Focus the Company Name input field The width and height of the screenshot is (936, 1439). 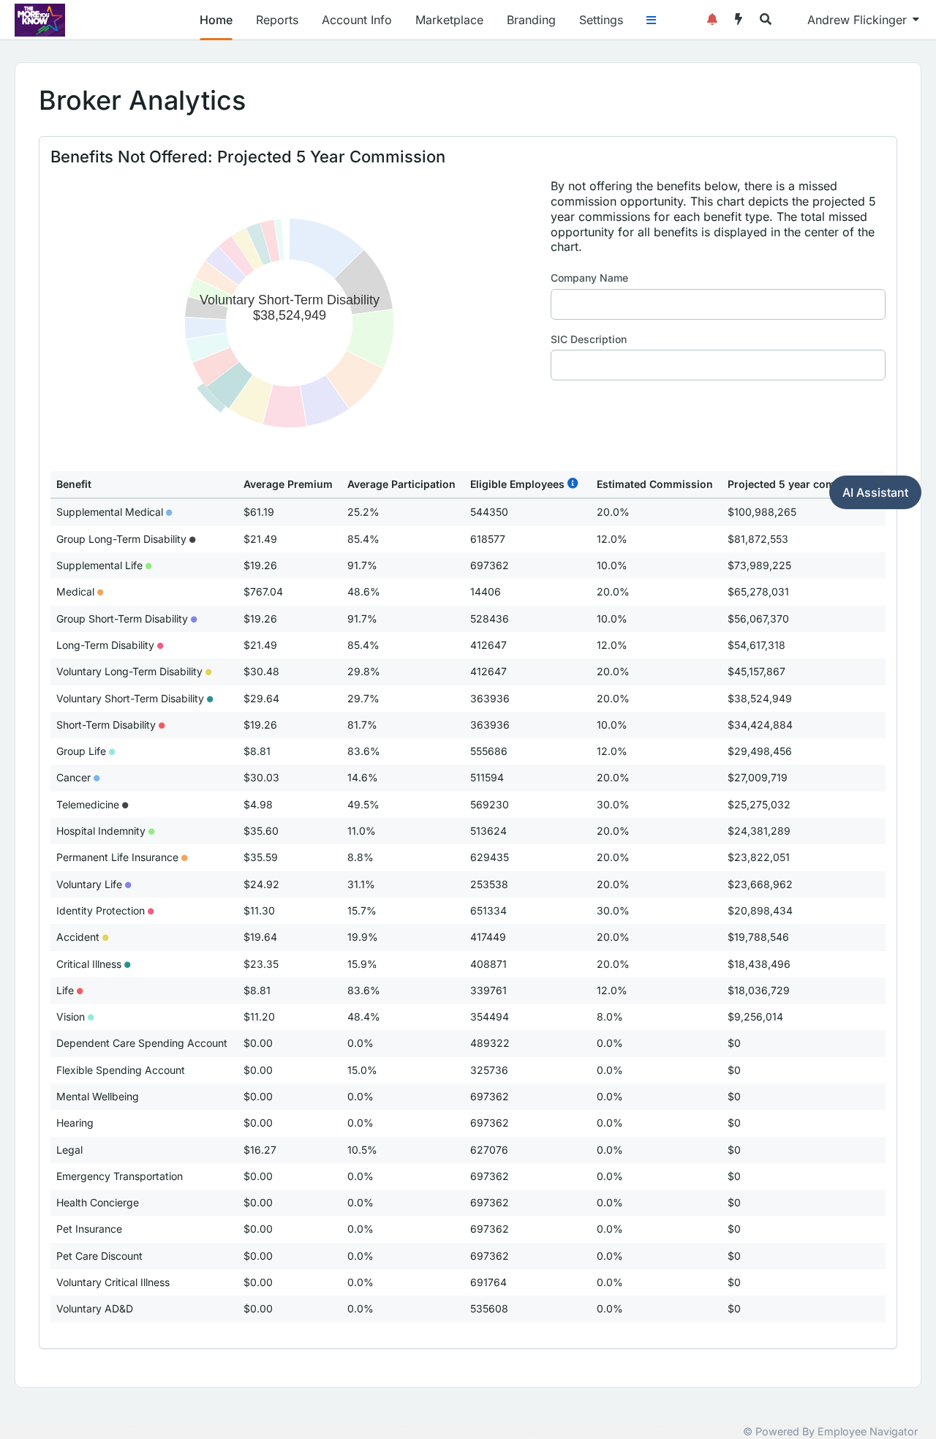718,304
